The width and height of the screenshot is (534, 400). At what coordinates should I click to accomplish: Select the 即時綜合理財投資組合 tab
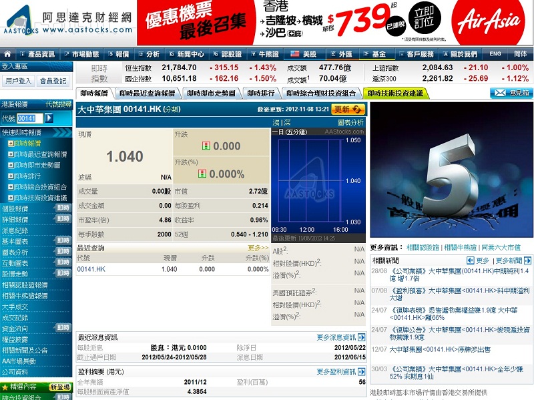[x=321, y=93]
